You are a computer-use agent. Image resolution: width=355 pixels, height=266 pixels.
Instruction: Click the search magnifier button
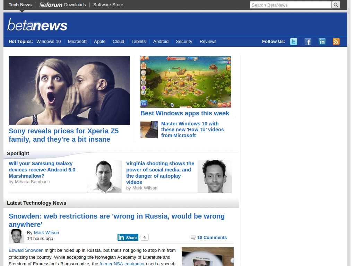(336, 5)
